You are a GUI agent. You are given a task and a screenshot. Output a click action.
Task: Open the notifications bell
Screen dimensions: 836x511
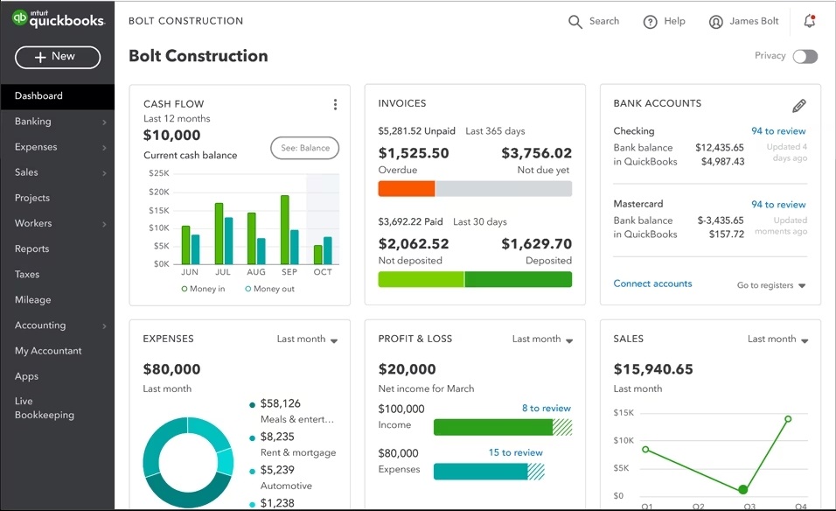(x=809, y=22)
